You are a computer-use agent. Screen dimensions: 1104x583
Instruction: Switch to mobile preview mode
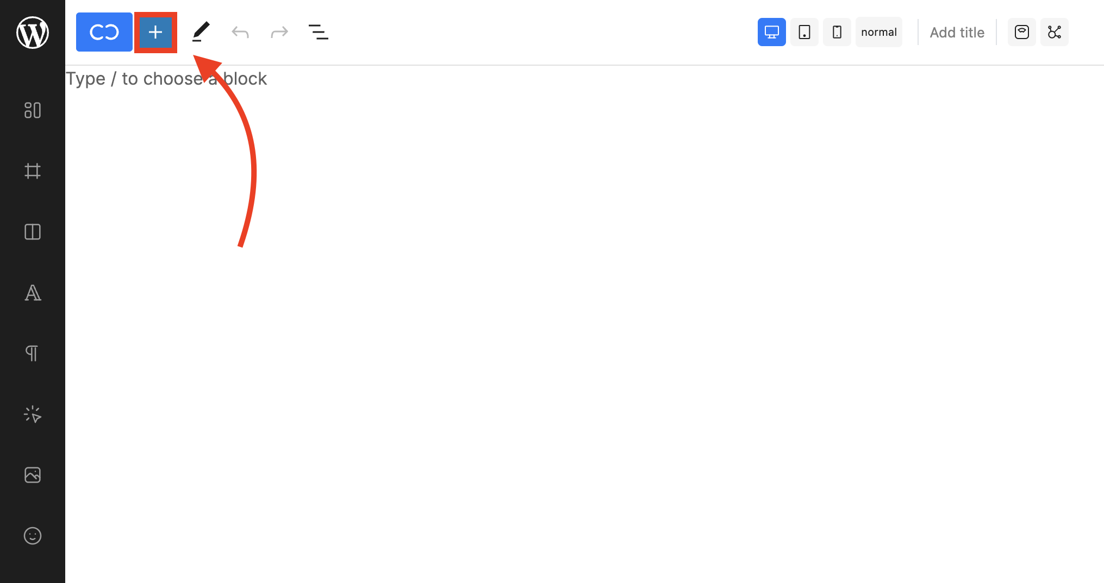(x=837, y=32)
